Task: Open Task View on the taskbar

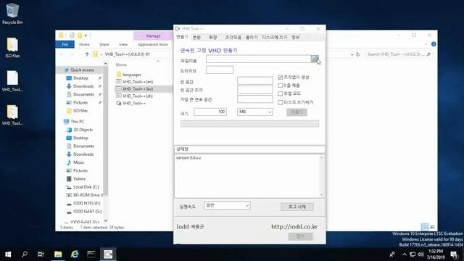Action: coord(41,254)
